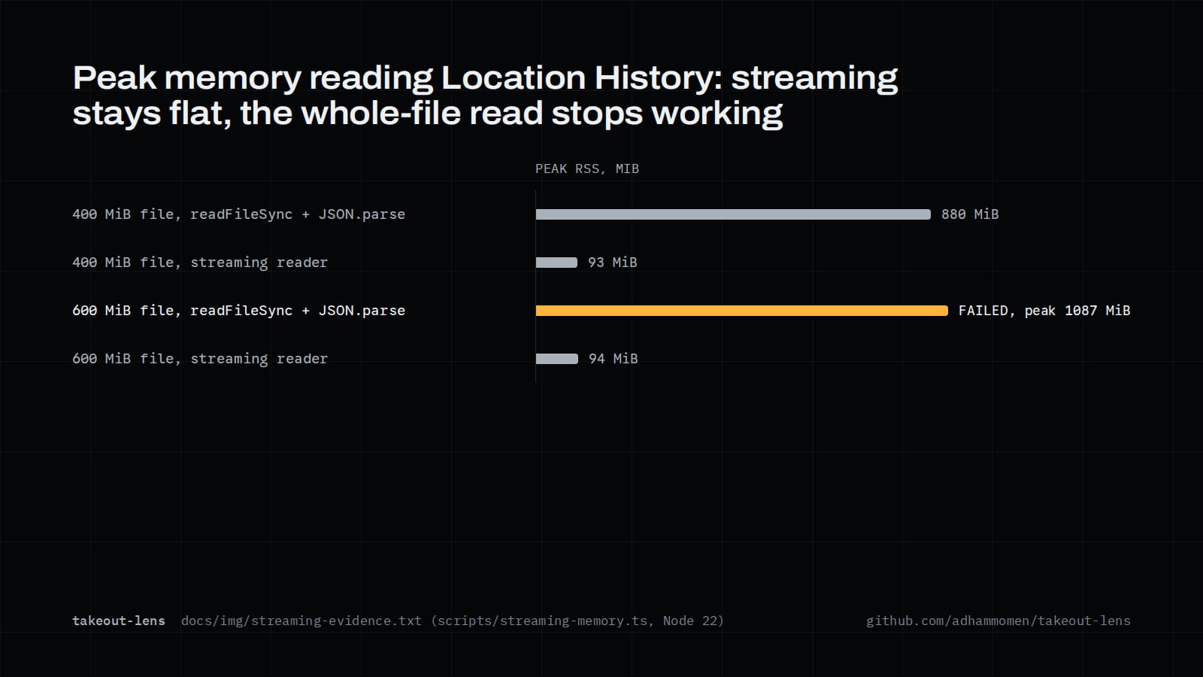Viewport: 1203px width, 677px height.
Task: Click the '600 MiB file, streaming reader' label
Action: [x=200, y=359]
